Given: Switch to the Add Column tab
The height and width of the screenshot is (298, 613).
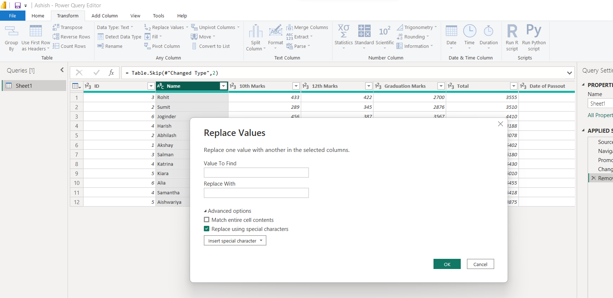Looking at the screenshot, I should (x=104, y=16).
